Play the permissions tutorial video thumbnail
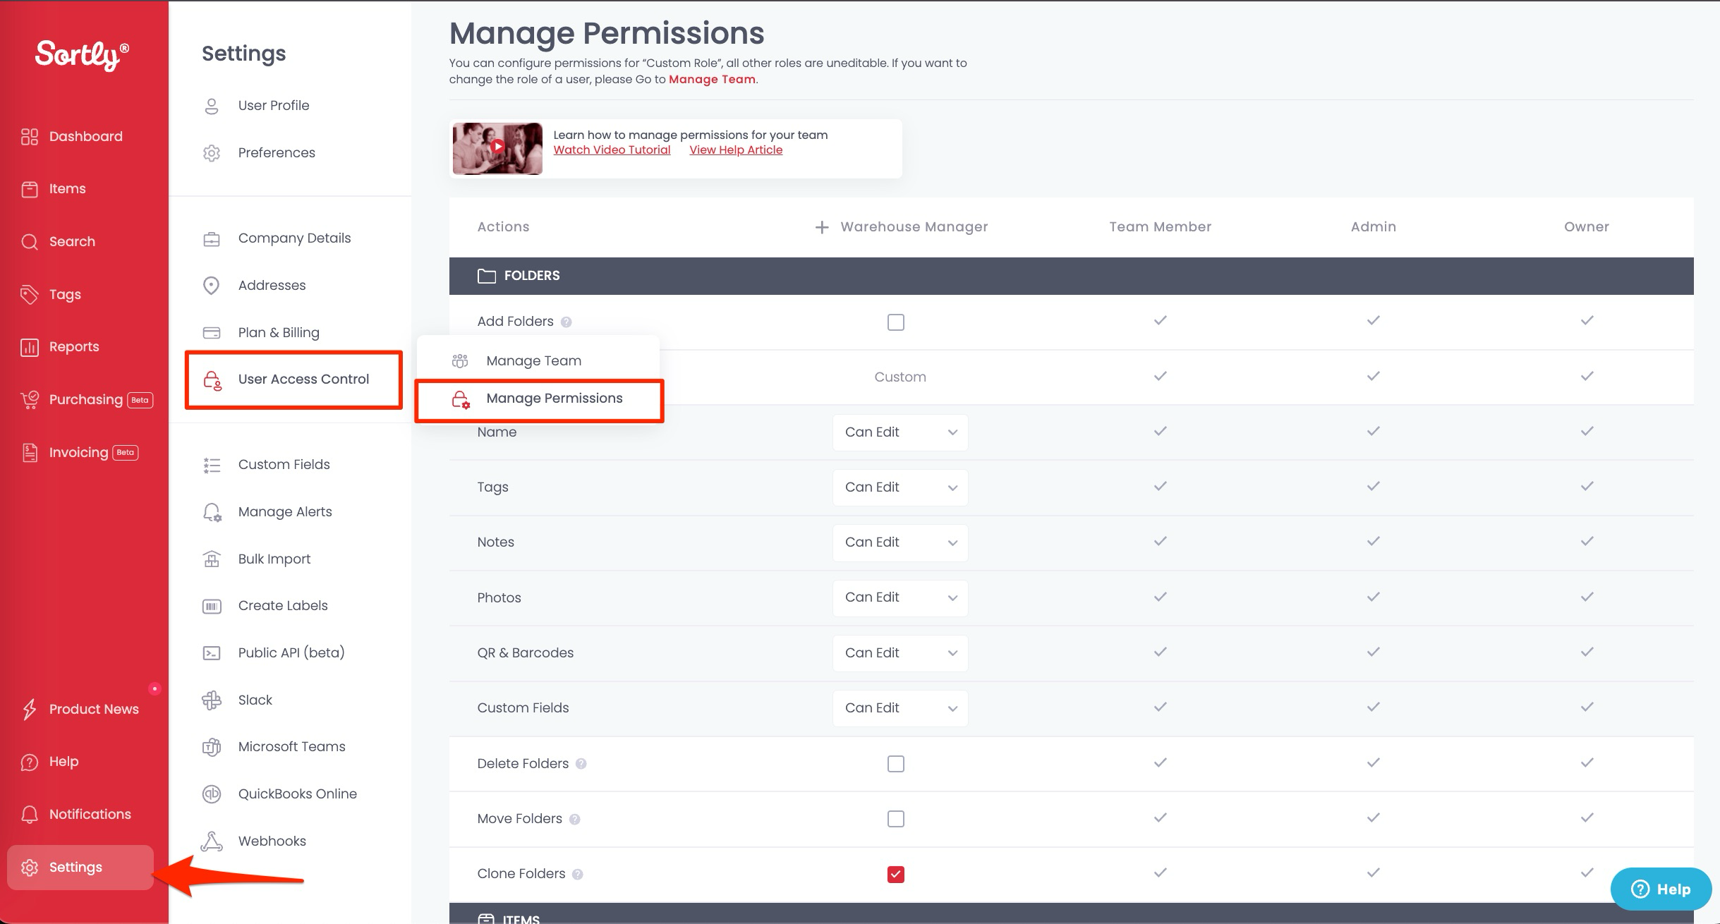Image resolution: width=1720 pixels, height=924 pixels. coord(497,148)
